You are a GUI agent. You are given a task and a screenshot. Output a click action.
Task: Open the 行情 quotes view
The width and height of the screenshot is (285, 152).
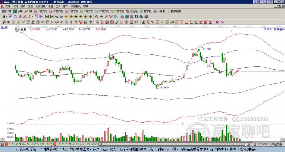tap(7, 11)
